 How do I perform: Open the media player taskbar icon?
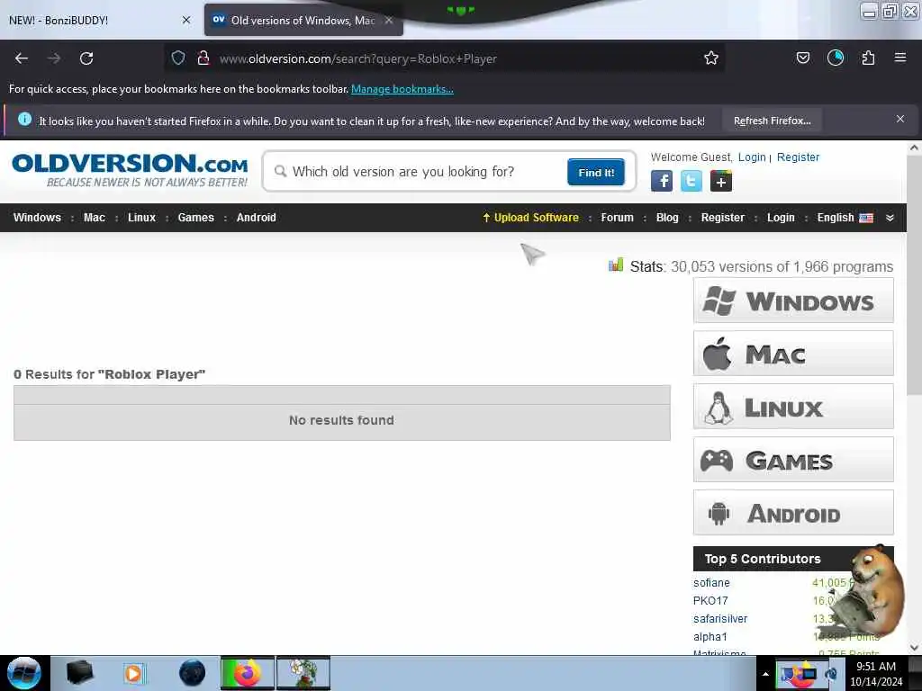coord(133,673)
